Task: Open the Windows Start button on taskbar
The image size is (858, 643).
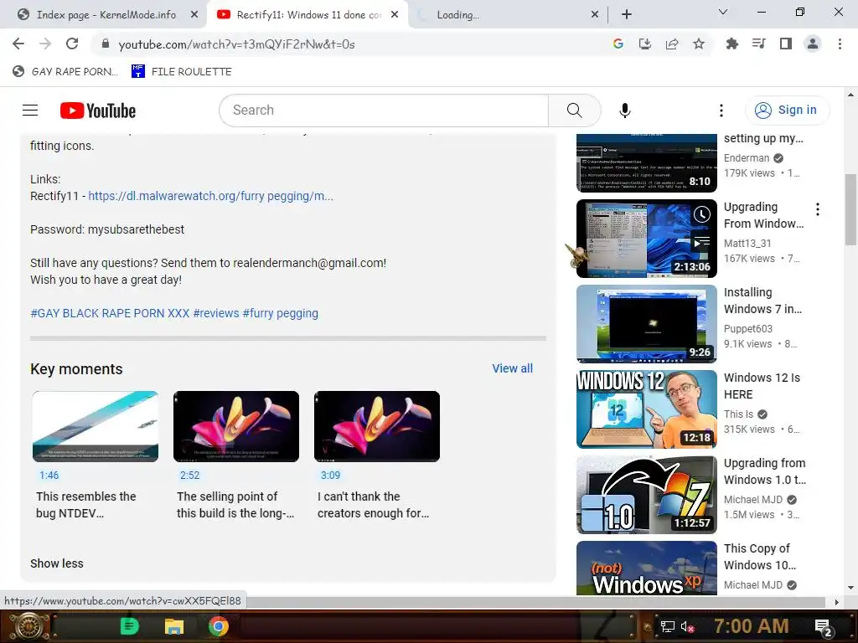Action: pos(28,626)
